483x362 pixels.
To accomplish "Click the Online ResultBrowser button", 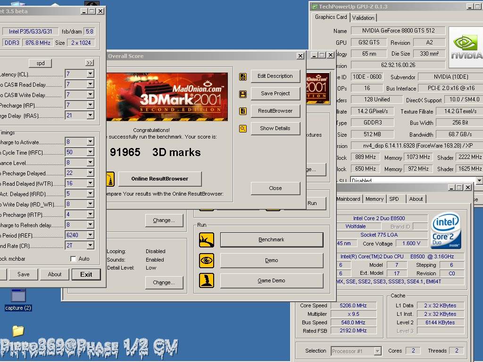I will (x=160, y=179).
